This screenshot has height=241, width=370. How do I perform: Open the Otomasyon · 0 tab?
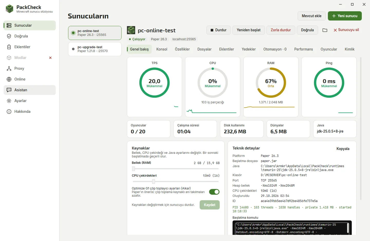(275, 49)
